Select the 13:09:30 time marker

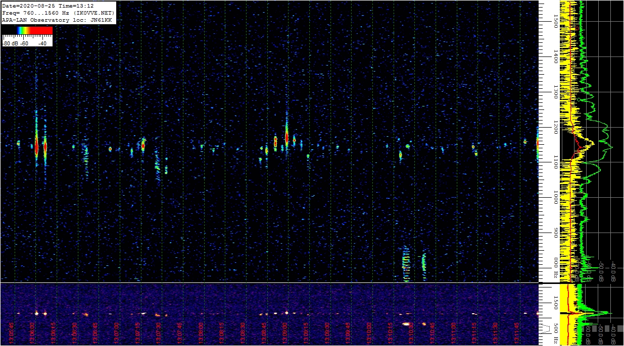tap(327, 333)
